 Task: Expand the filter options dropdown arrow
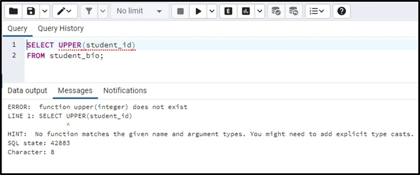(x=103, y=12)
